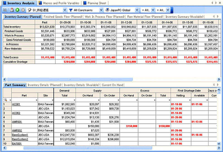223x152 pixels.
Task: Open part link BAT001
Action: point(17,144)
